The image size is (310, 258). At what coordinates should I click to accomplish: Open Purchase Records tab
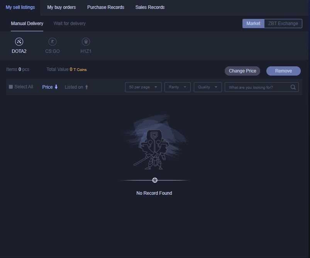click(106, 7)
